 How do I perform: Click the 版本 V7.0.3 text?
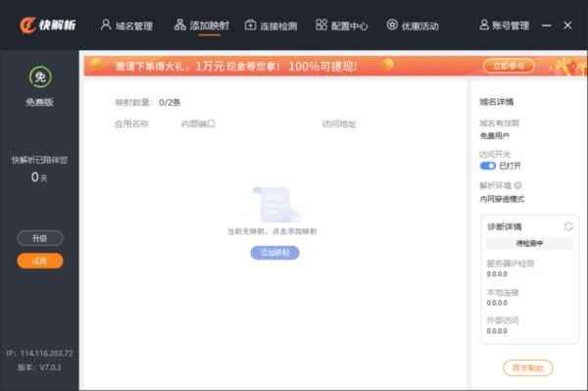(x=39, y=367)
